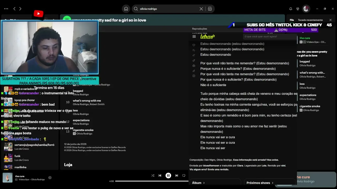Go to Spotify Home icon
Screen dimensions: 337x189
coord(126,9)
